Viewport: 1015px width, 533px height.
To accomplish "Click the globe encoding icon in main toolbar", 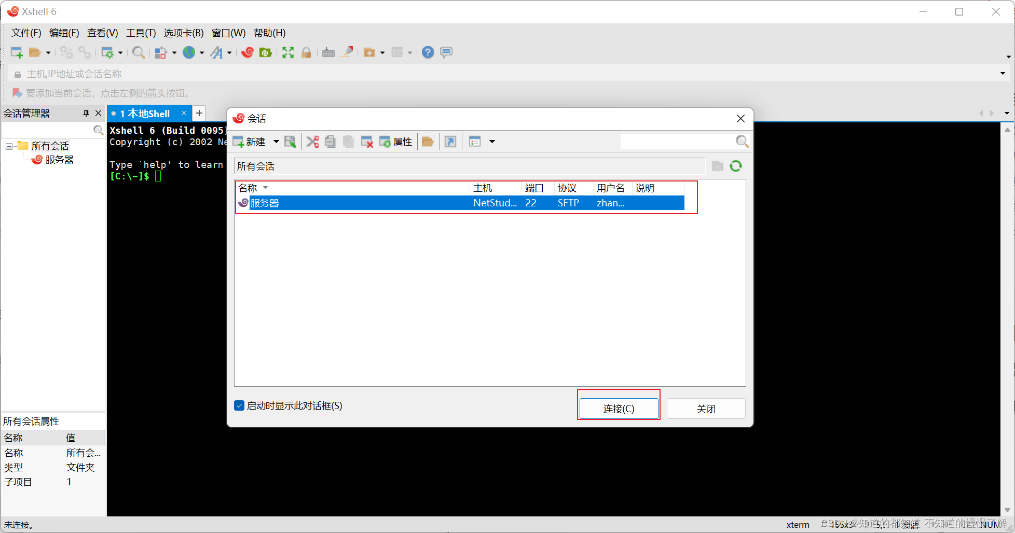I will click(x=189, y=52).
